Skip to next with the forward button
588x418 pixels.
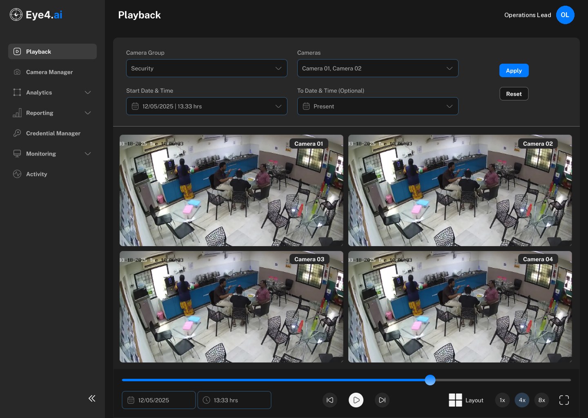382,400
